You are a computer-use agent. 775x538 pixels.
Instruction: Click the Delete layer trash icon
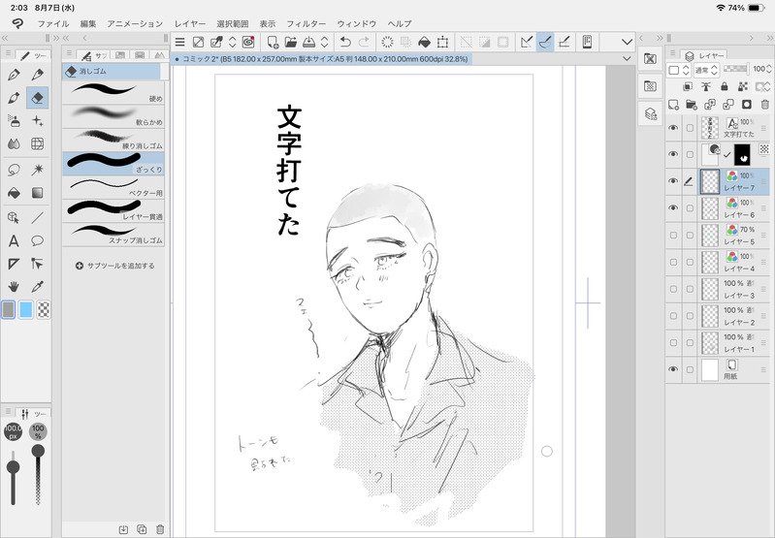(765, 105)
